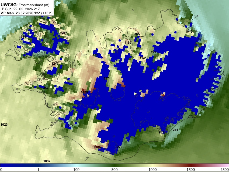Select the 1023 value over the ocean
The width and height of the screenshot is (229, 172).
pyautogui.click(x=4, y=125)
